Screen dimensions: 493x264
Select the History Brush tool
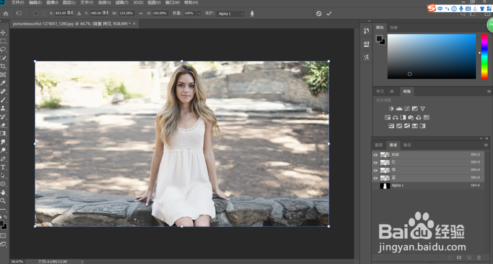[x=3, y=117]
